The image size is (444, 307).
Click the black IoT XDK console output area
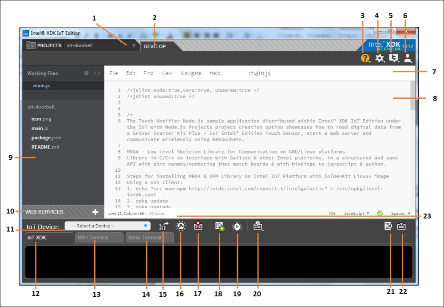click(218, 263)
